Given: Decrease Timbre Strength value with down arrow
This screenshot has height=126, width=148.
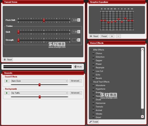Looking at the screenshot, I should pyautogui.click(x=79, y=41).
